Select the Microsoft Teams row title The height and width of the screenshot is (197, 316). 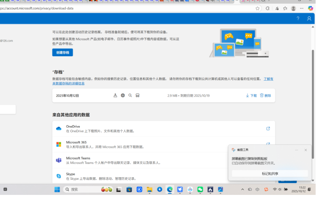[x=78, y=158]
